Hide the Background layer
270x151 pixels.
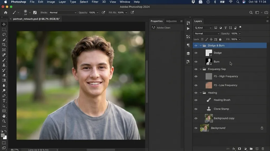196,128
